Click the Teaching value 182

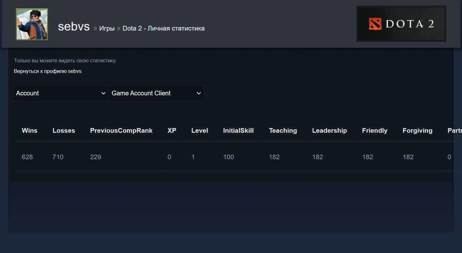pyautogui.click(x=274, y=157)
